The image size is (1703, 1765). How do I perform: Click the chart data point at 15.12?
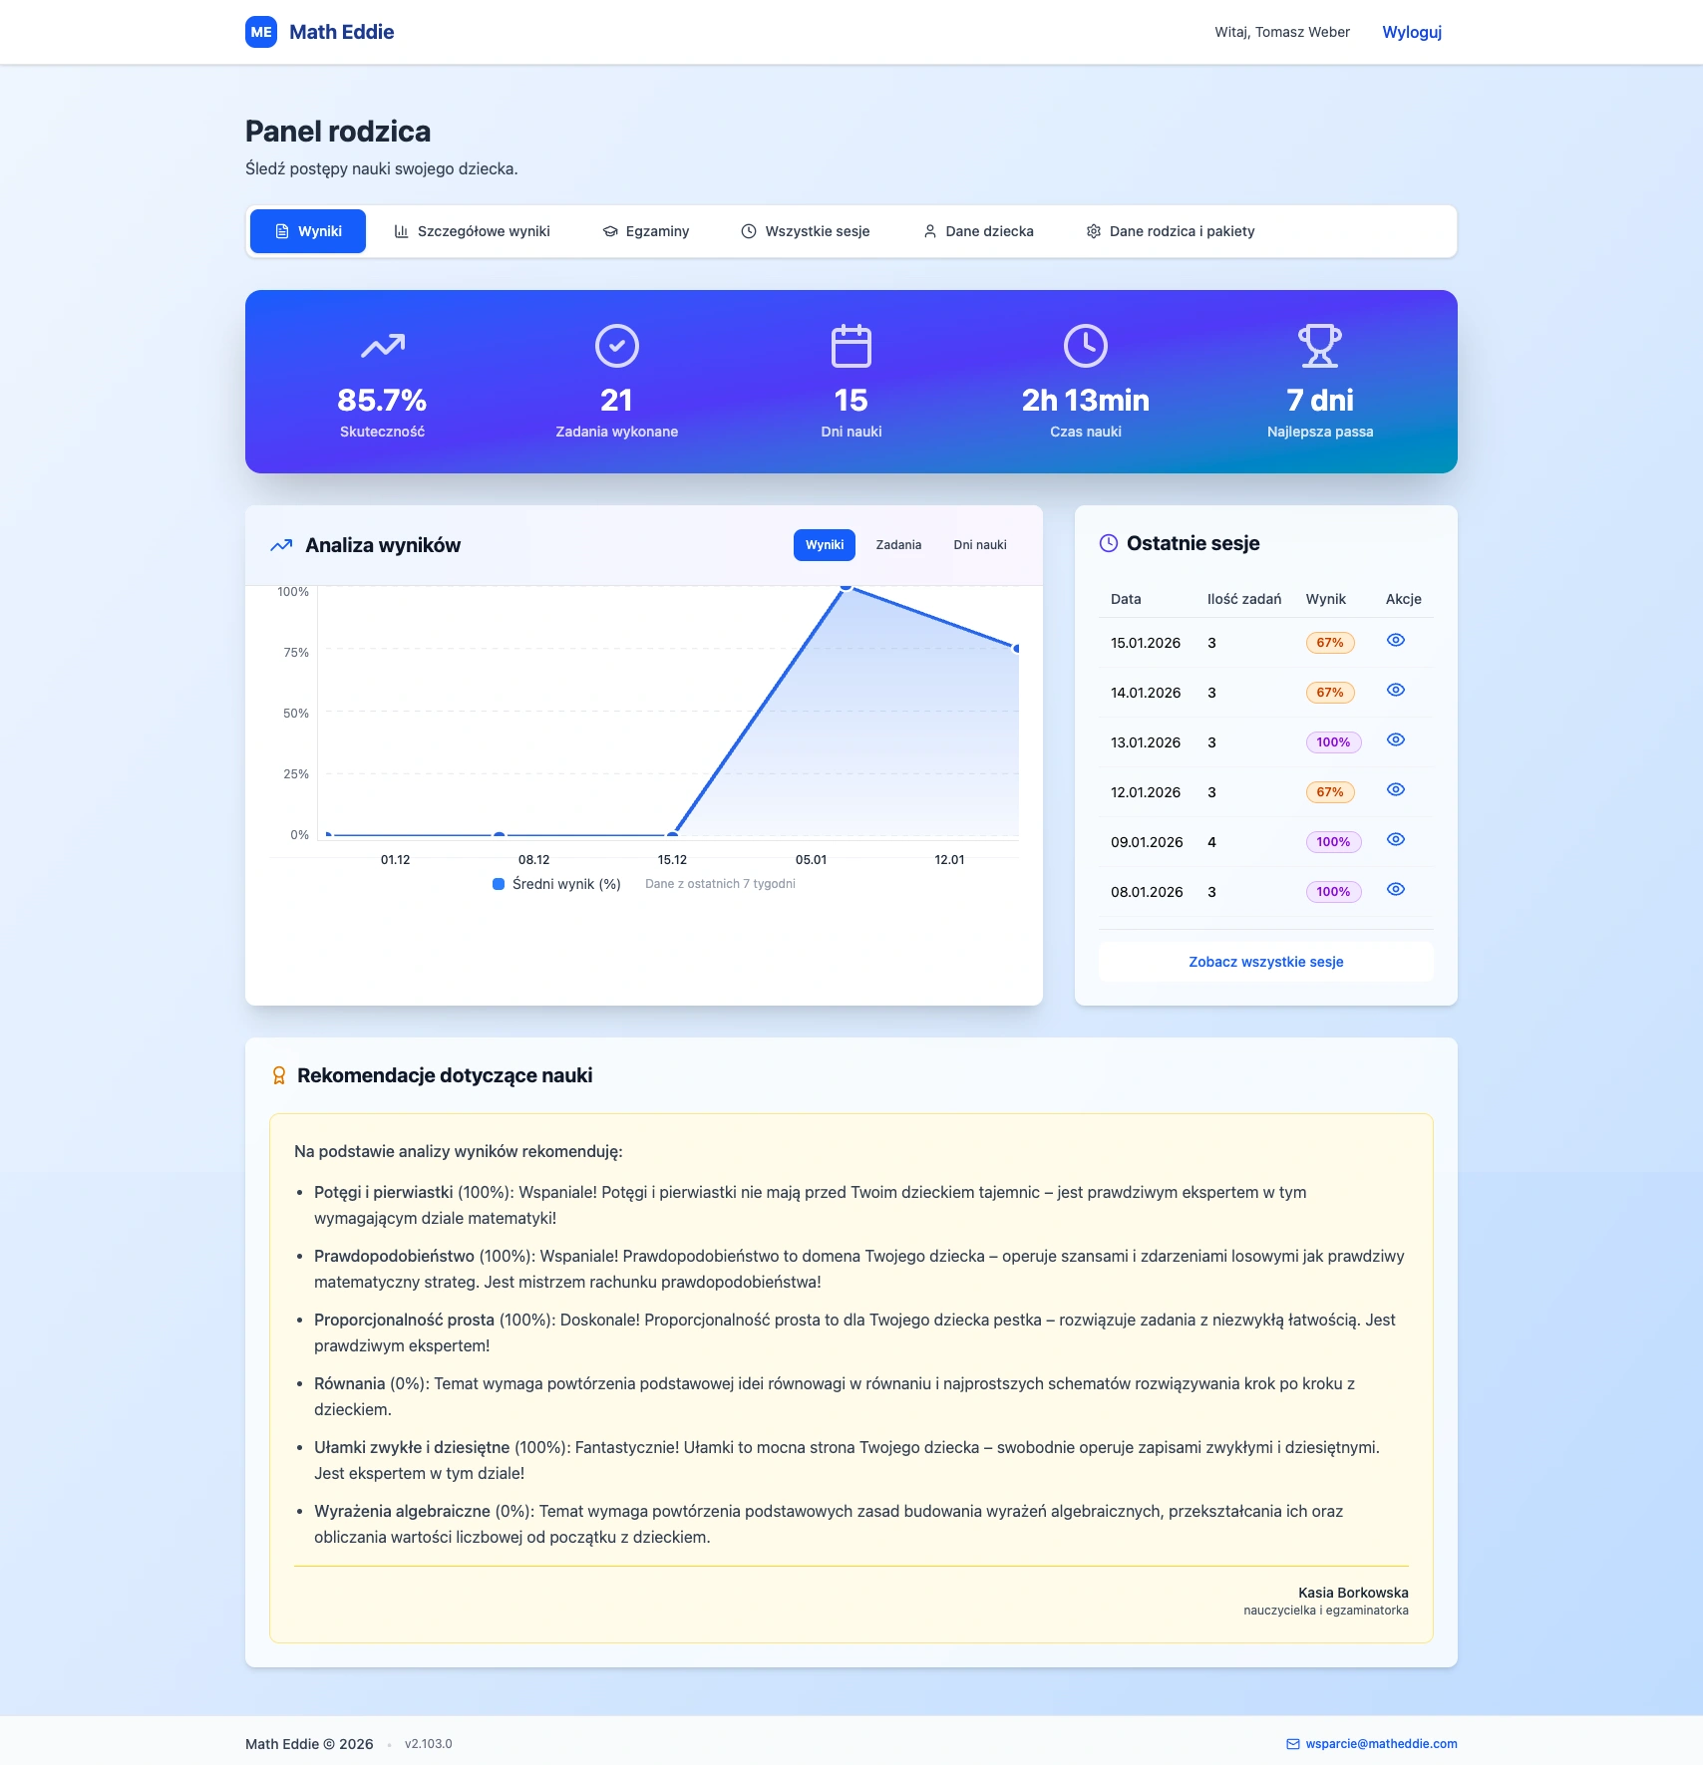pyautogui.click(x=673, y=834)
